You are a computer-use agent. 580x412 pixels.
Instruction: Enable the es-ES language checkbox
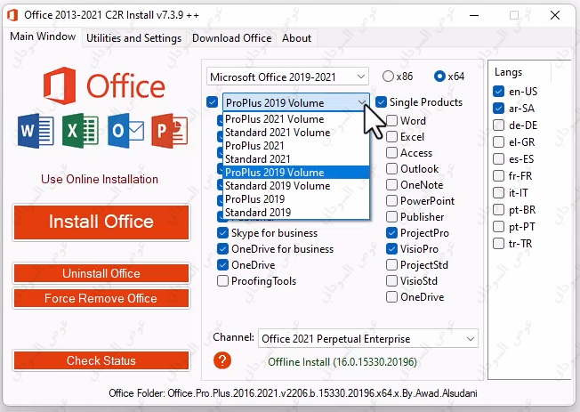(499, 158)
